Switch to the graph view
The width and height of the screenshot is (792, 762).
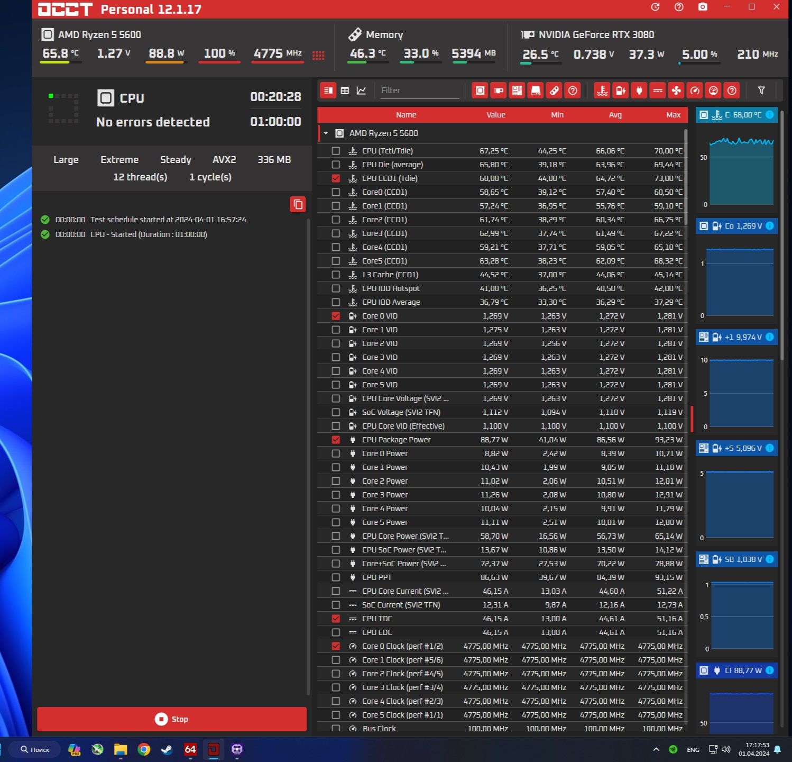(x=361, y=90)
